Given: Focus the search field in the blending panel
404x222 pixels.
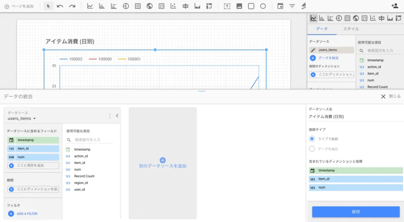Looking at the screenshot, I should click(90, 140).
